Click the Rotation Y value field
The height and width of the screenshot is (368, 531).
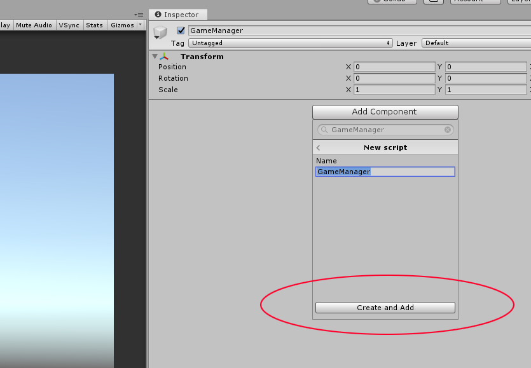[x=486, y=78]
